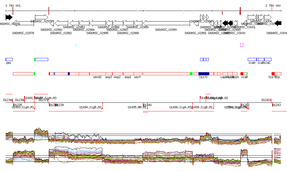The height and width of the screenshot is (171, 287).
Task: Click the '2 740 001' start coordinate label
Action: click(x=13, y=6)
